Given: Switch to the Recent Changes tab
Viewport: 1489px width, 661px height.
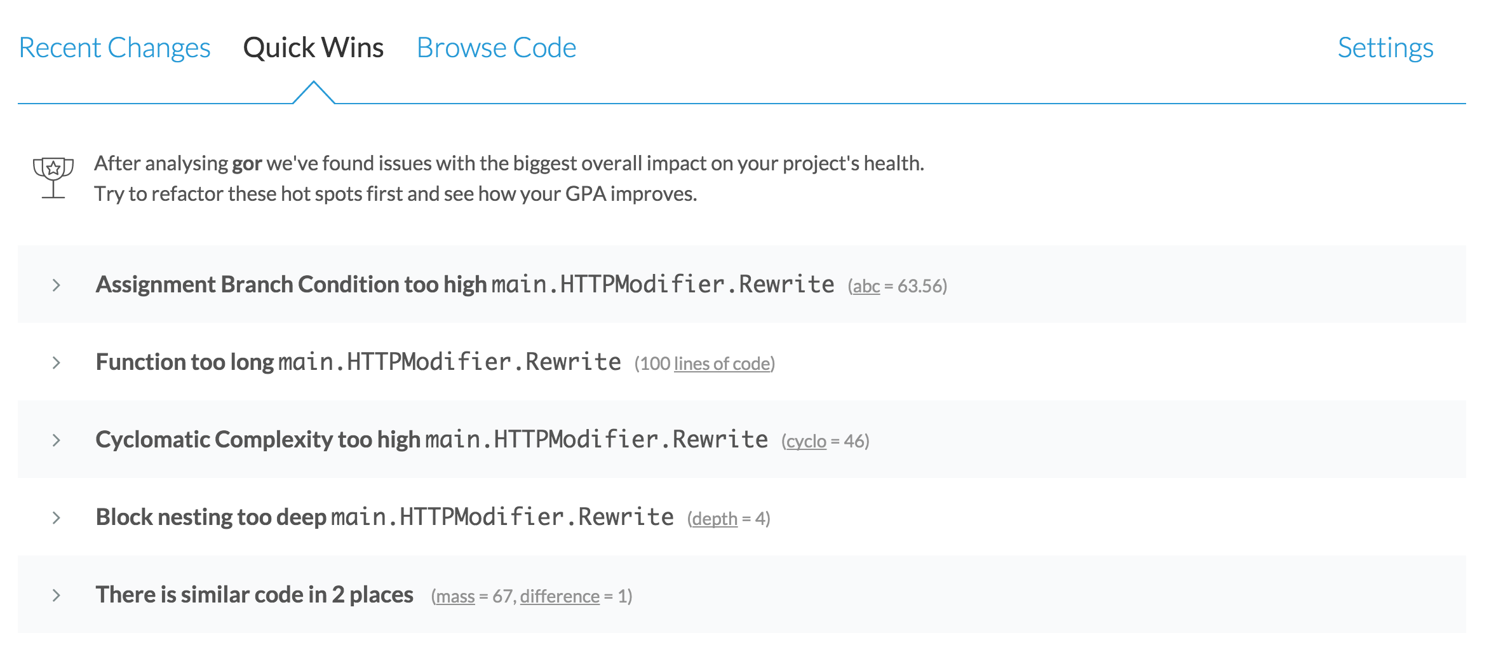Looking at the screenshot, I should 114,48.
